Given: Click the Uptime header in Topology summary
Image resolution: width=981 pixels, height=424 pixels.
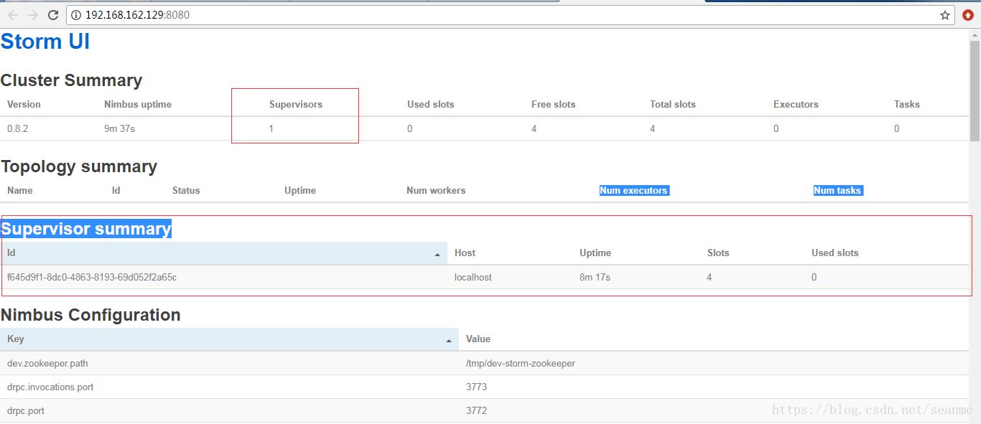Looking at the screenshot, I should 300,191.
